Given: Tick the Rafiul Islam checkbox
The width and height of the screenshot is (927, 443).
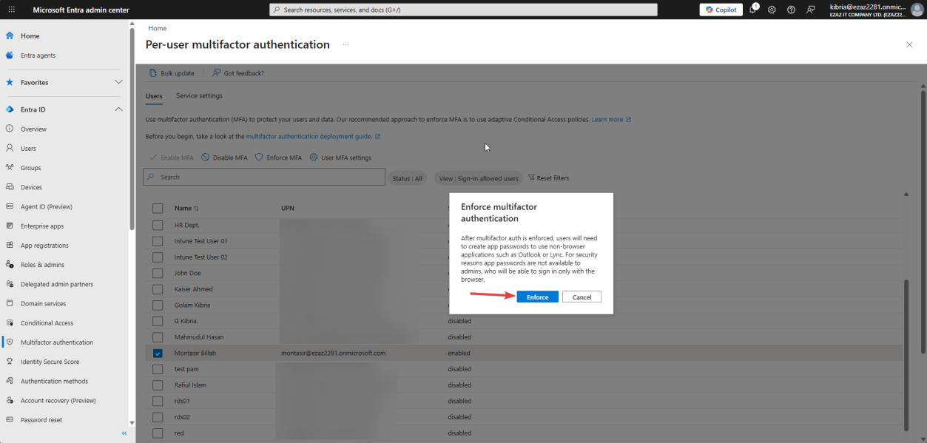Looking at the screenshot, I should (158, 385).
